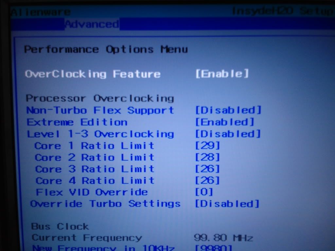Edit Core 1 Ratio Limit value 29
335x251 pixels.
(207, 145)
